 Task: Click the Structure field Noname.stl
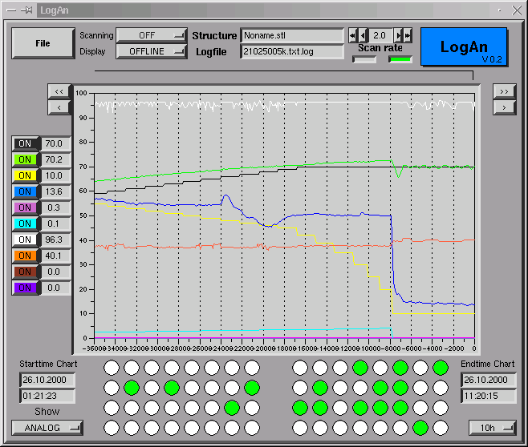coord(292,36)
